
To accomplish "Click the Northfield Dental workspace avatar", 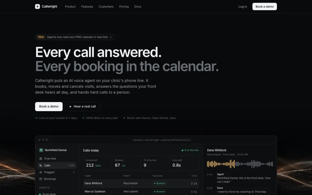I will (41, 150).
